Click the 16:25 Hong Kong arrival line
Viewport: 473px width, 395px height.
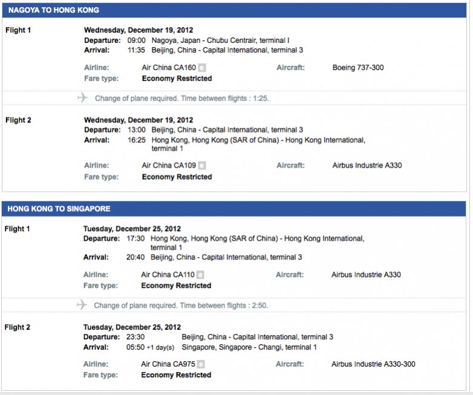pyautogui.click(x=225, y=144)
